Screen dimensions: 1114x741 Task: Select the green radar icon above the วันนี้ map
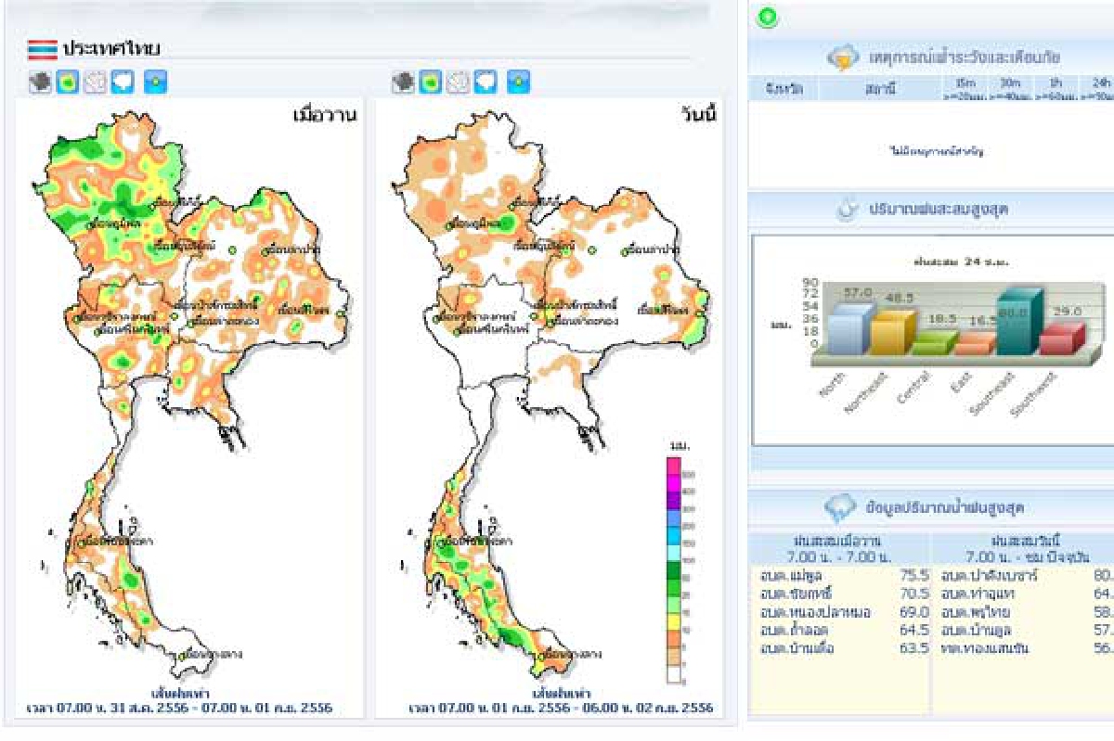430,83
